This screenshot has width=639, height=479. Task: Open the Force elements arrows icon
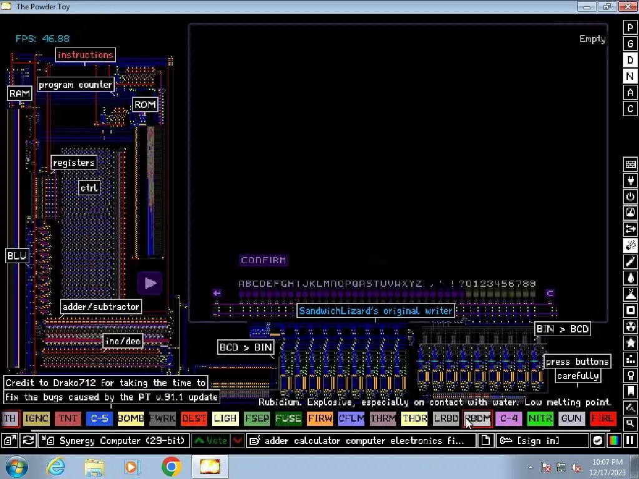point(630,230)
